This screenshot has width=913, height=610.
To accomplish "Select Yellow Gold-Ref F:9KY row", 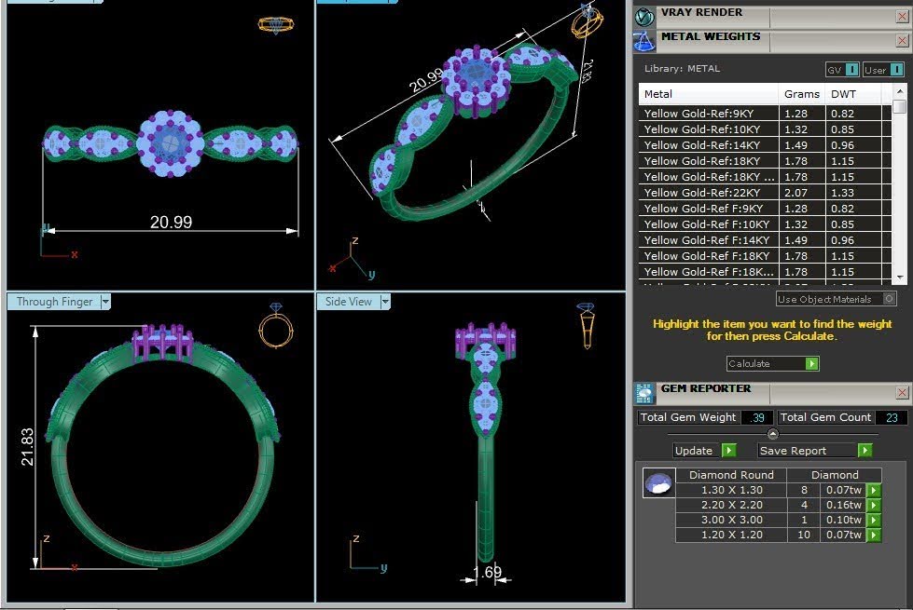I will [765, 209].
